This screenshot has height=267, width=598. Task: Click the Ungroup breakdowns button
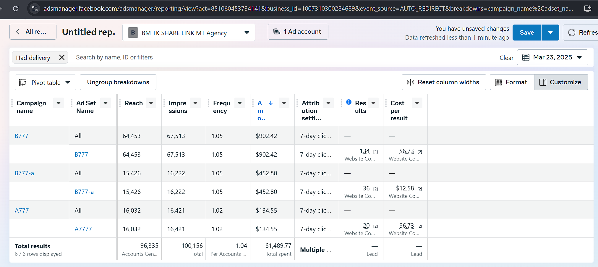click(118, 82)
